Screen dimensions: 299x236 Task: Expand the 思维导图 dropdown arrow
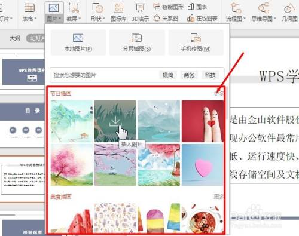275,19
